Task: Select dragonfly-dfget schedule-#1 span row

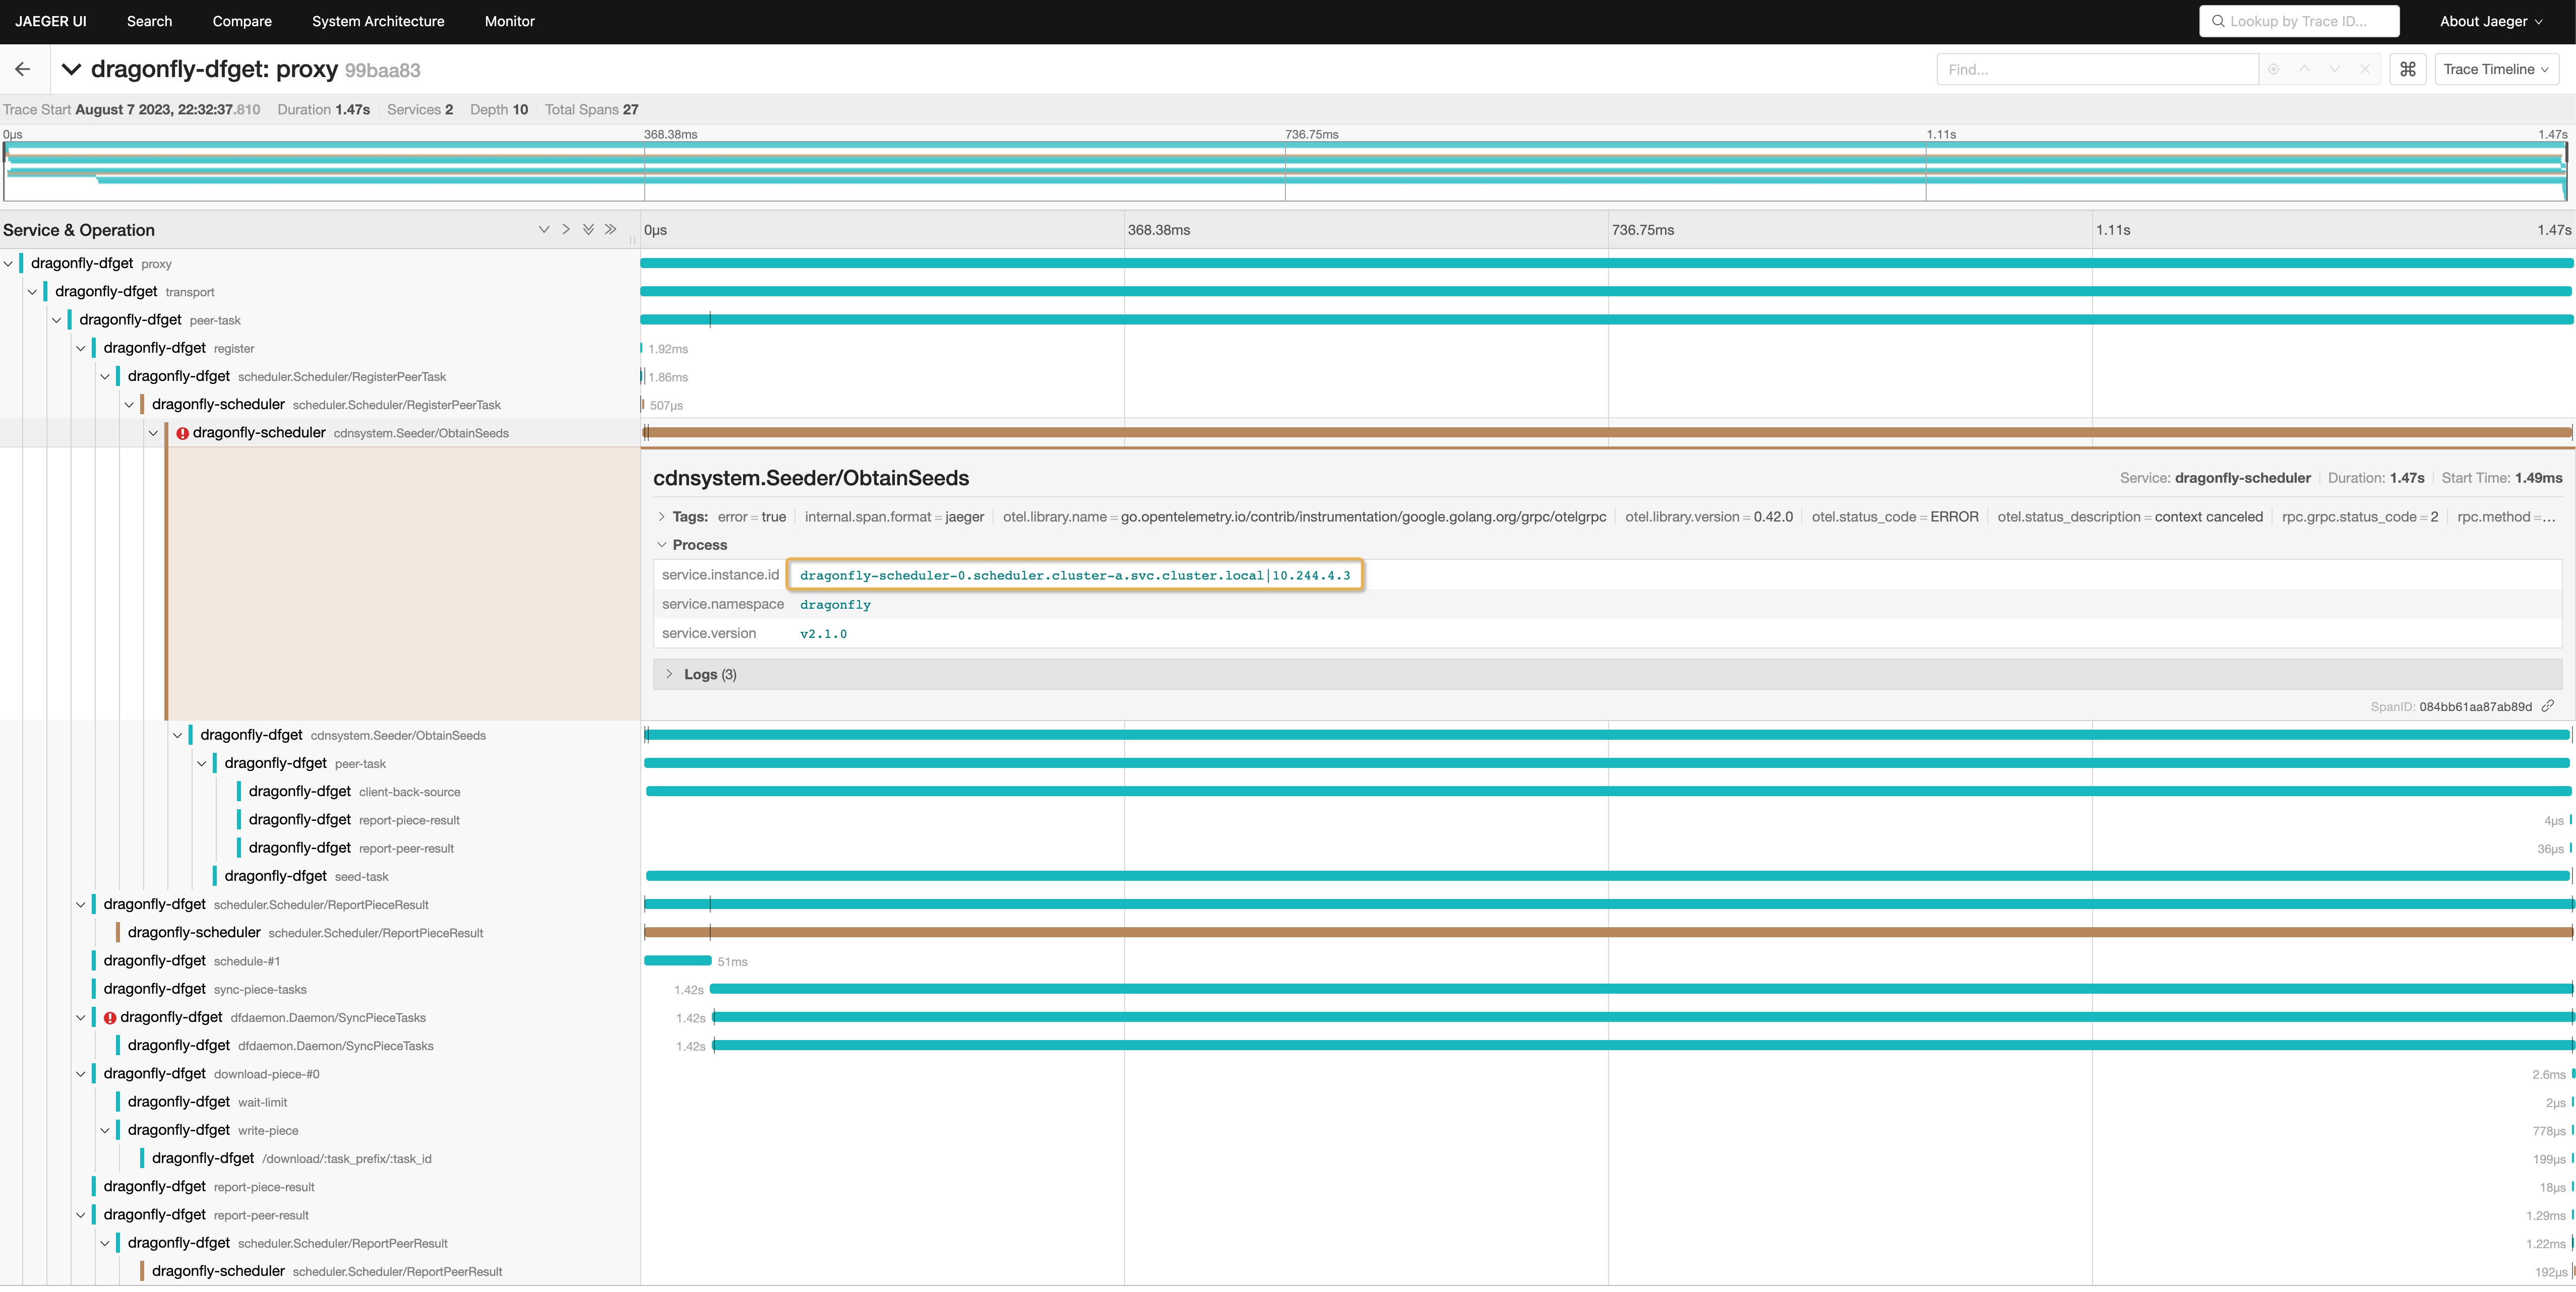Action: click(x=192, y=961)
